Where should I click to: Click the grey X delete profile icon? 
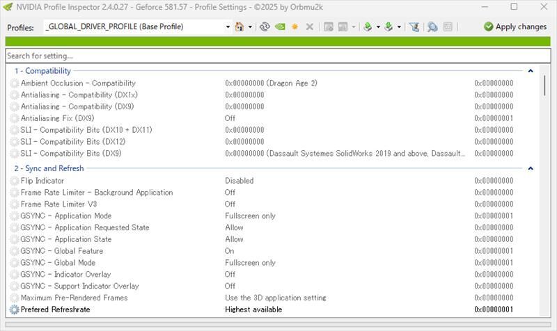(x=310, y=26)
